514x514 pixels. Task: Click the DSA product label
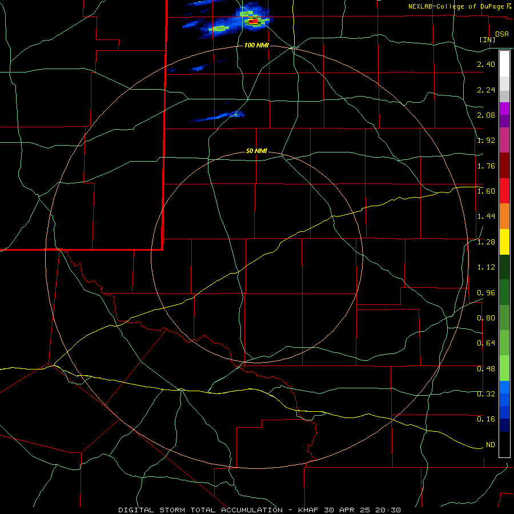click(x=502, y=34)
